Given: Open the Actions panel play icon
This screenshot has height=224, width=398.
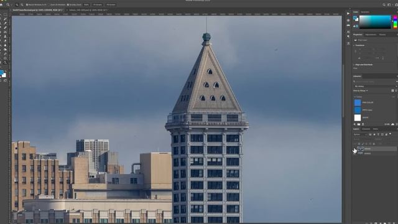Looking at the screenshot, I should [x=348, y=14].
